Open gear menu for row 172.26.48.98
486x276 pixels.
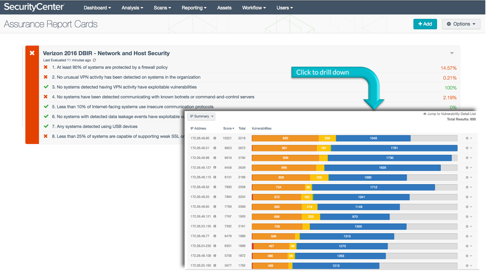[x=468, y=158]
